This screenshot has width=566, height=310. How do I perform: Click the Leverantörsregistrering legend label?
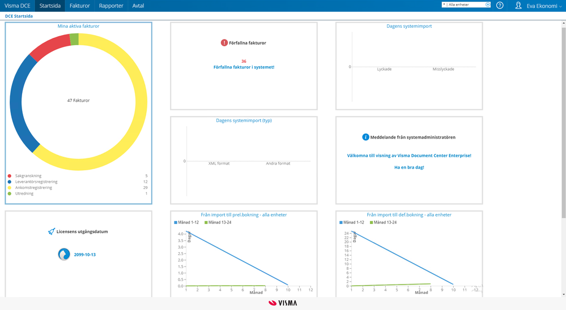coord(36,182)
